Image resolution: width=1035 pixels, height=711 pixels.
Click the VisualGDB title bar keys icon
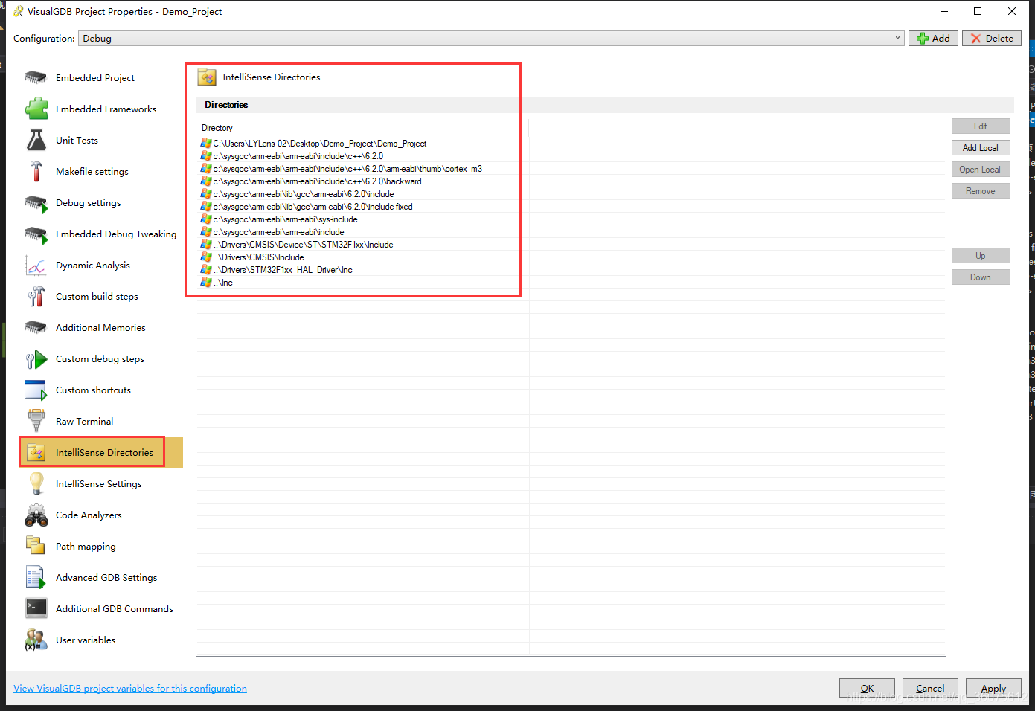pos(18,11)
